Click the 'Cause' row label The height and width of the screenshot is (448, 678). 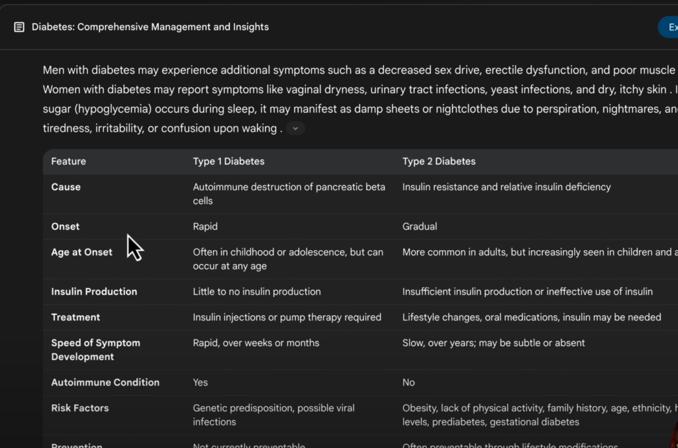point(66,187)
